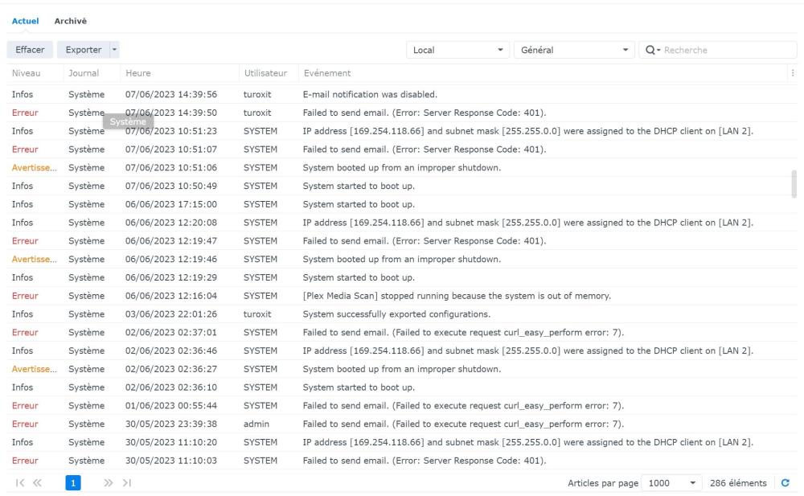
Task: Open the Local source dropdown
Action: pos(458,50)
